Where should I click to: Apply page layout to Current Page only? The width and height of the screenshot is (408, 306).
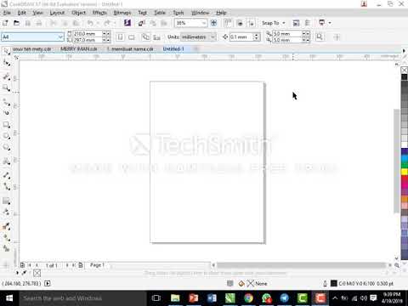(156, 37)
